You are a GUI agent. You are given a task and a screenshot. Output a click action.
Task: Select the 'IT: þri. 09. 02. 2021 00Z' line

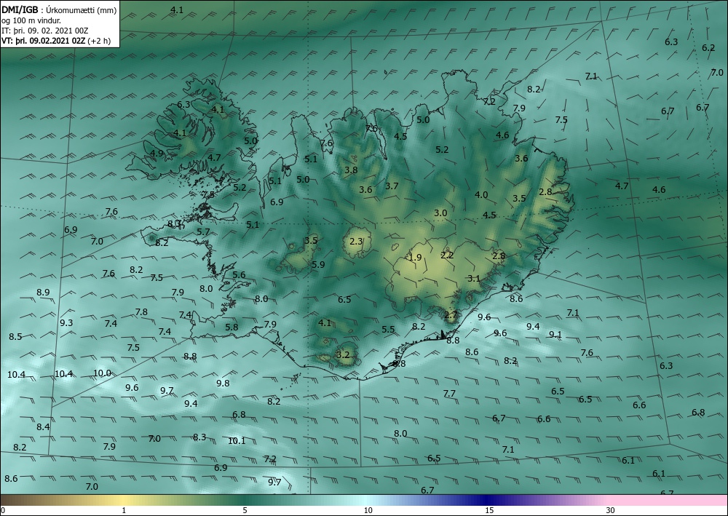(44, 31)
